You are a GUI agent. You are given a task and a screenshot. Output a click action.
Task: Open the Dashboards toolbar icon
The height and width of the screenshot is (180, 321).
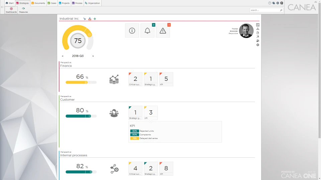(x=11, y=10)
